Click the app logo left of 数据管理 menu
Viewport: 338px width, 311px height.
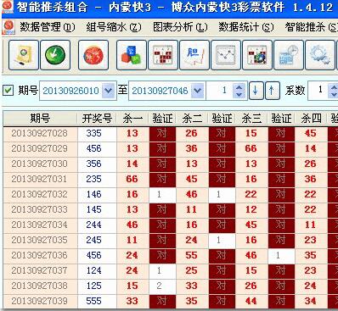pyautogui.click(x=8, y=27)
